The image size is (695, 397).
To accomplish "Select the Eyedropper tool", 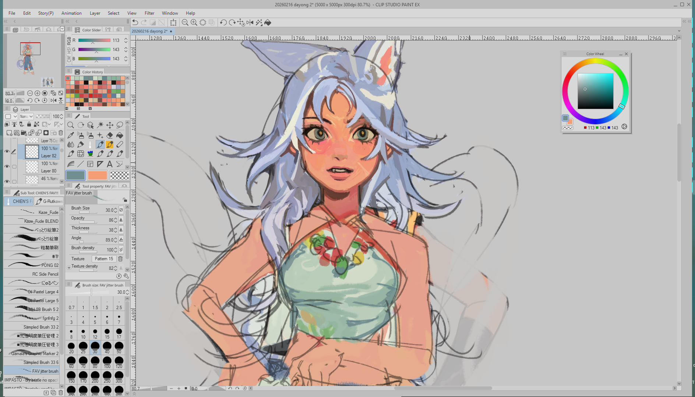I will tap(71, 135).
